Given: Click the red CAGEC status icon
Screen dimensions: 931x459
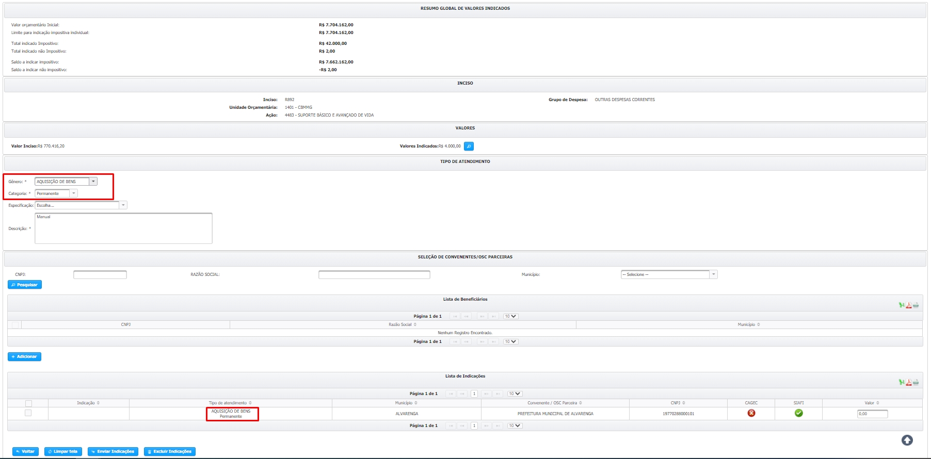Looking at the screenshot, I should tap(751, 413).
